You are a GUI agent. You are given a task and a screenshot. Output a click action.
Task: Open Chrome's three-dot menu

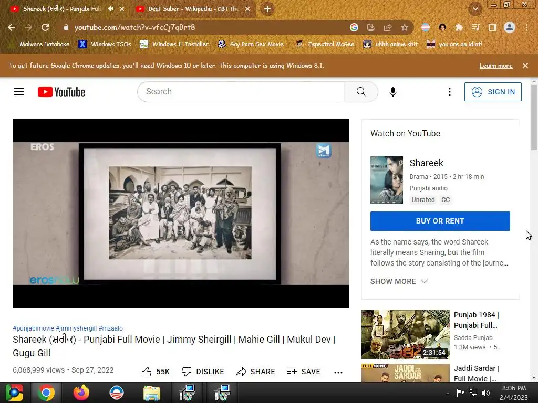(x=526, y=27)
